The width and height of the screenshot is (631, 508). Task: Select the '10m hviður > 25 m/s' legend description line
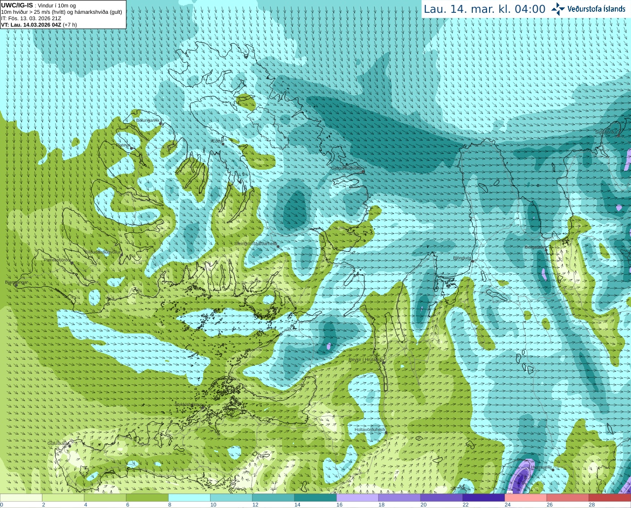62,12
